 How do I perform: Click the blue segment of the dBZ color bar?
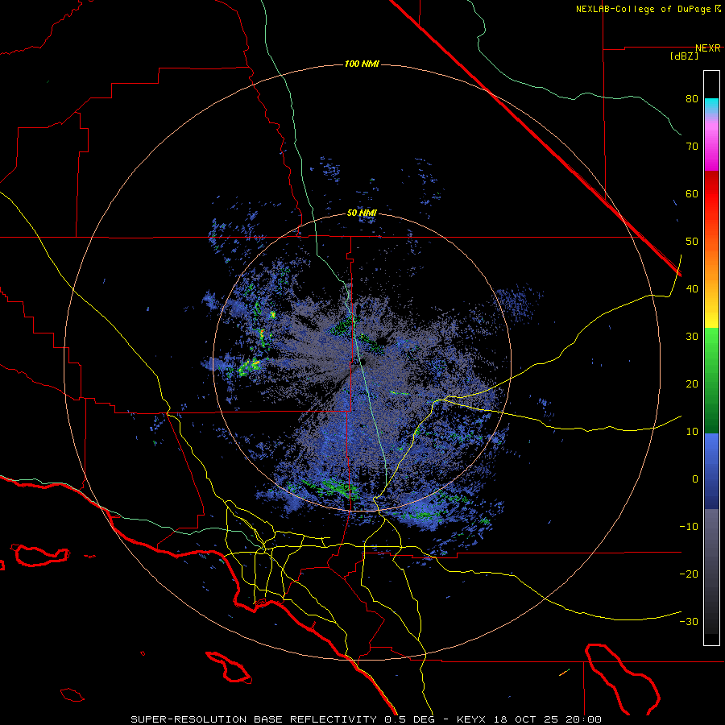click(x=711, y=471)
